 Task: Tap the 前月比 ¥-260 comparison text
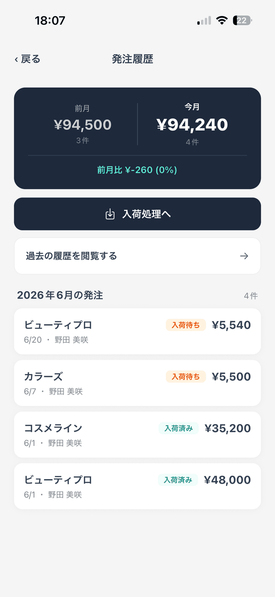point(137,170)
